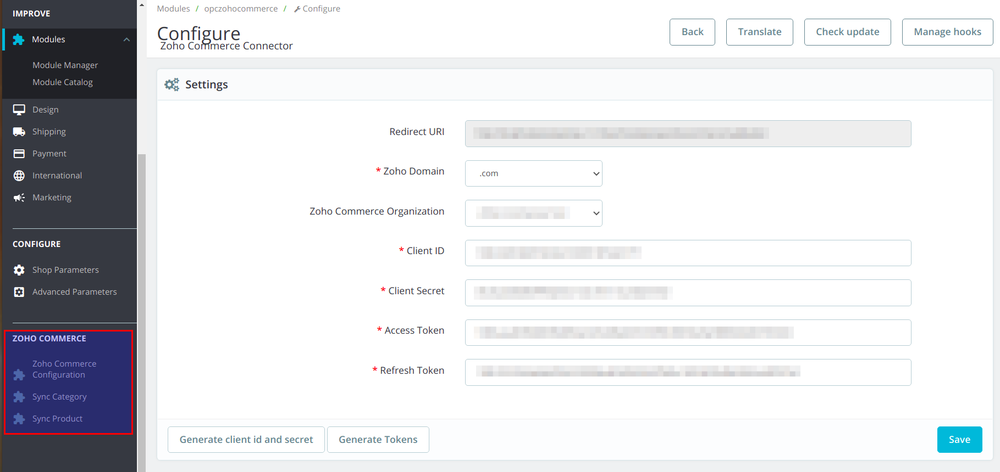Screen dimensions: 1000x472
Task: Click the Configure breadcrumb text
Action: coord(321,9)
